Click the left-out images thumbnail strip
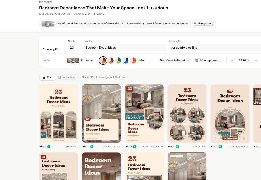Viewport: 261px width, 180px height. click(48, 24)
